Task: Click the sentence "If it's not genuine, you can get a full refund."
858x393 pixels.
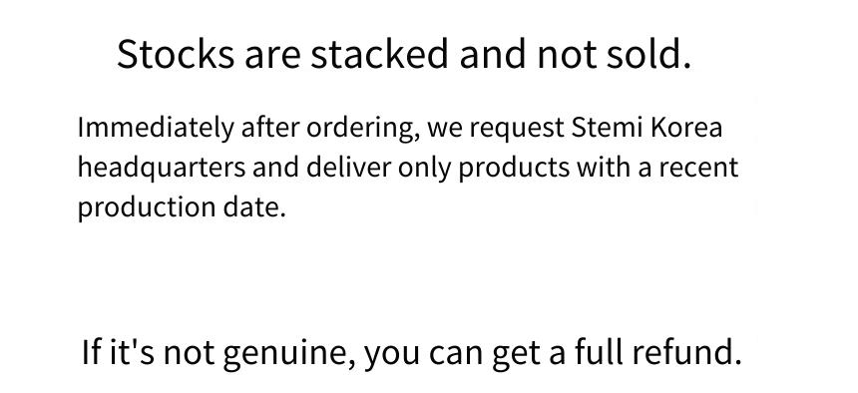Action: [411, 353]
